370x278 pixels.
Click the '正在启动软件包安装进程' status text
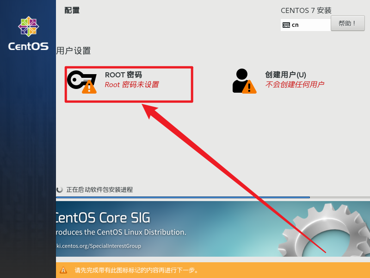click(99, 190)
